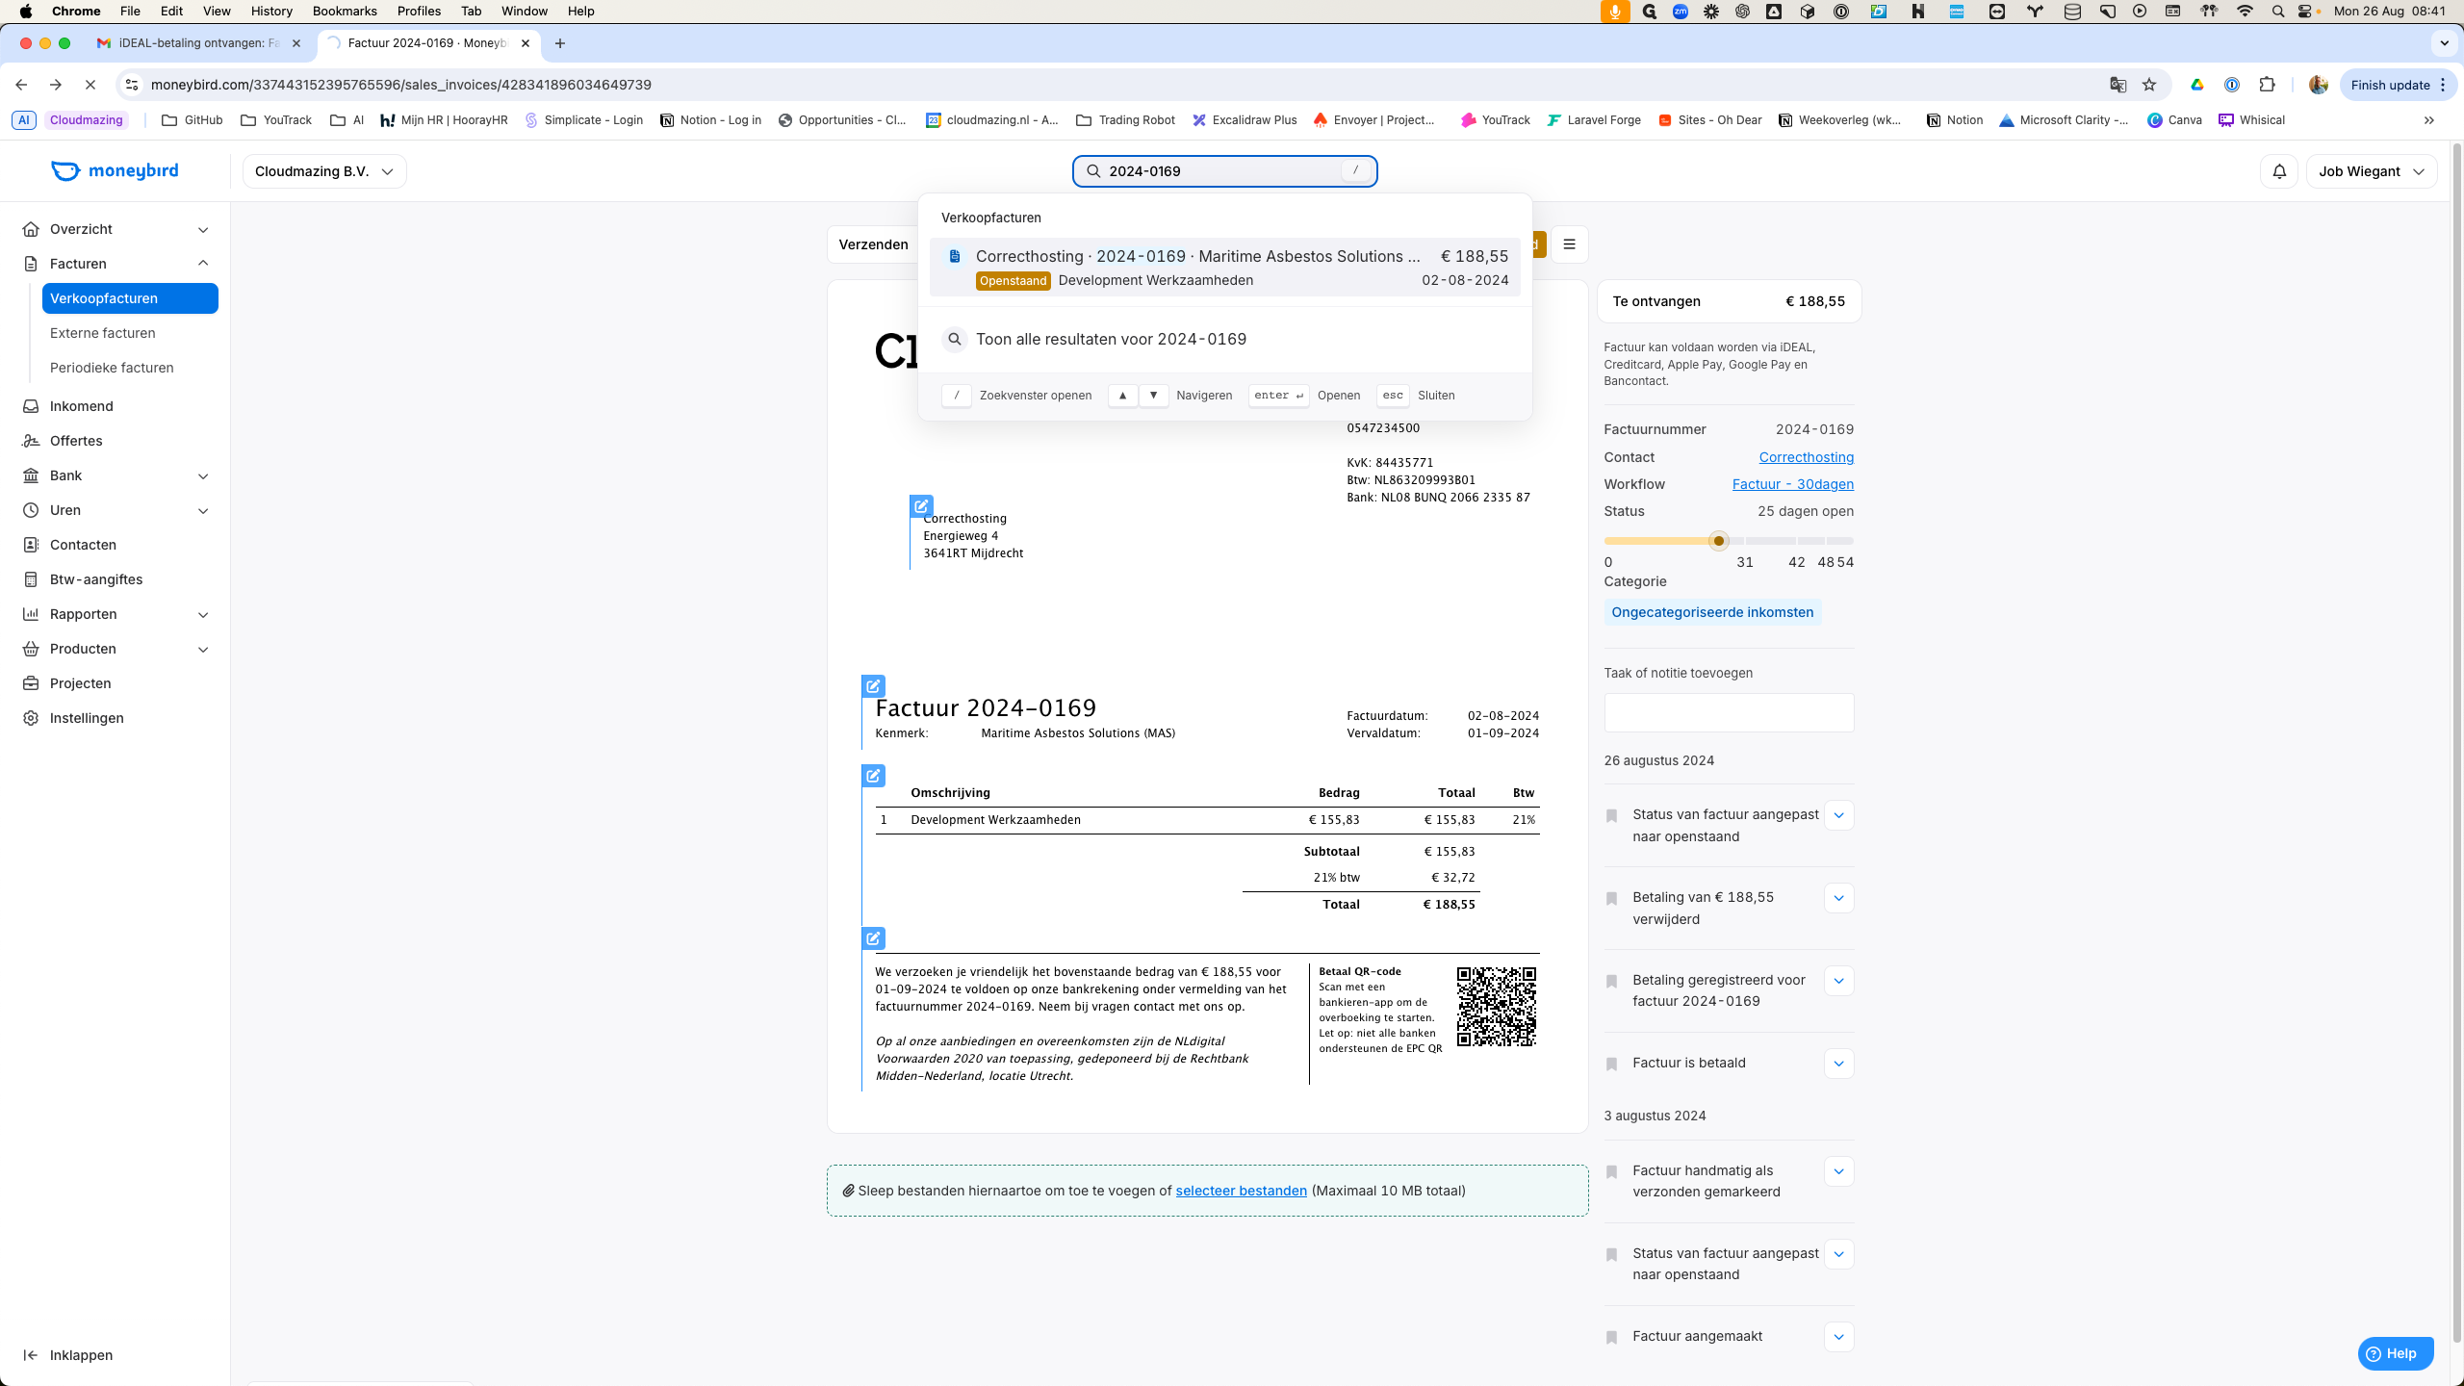Screen dimensions: 2464x1386
Task: Click the Btw-aangiftes calculator icon
Action: coord(31,579)
